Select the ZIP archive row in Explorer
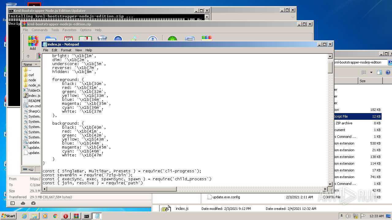Viewport: 392px width, 220px height. pyautogui.click(x=358, y=123)
